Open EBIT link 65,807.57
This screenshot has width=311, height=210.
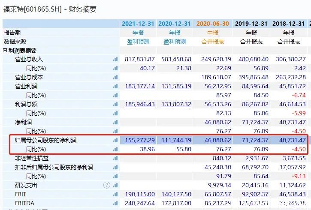(x=218, y=194)
